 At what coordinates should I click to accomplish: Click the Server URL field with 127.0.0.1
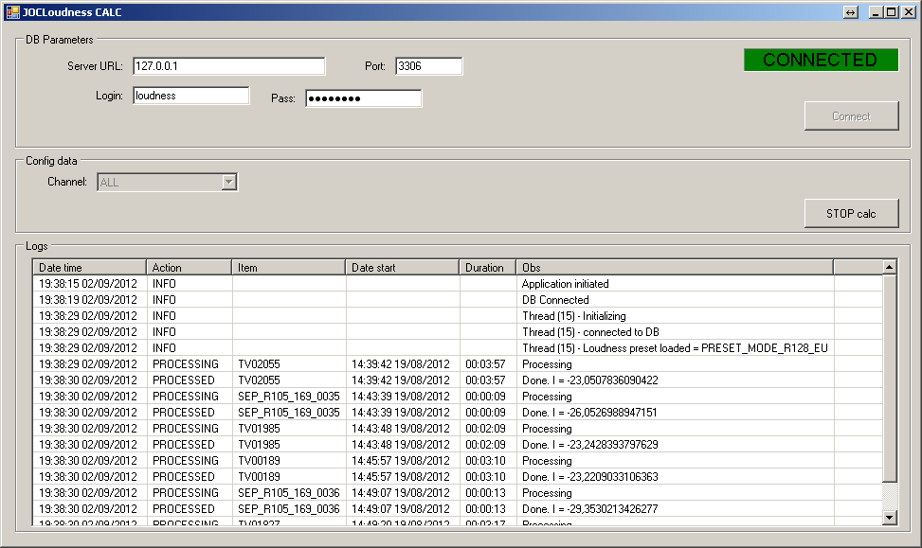pyautogui.click(x=228, y=66)
